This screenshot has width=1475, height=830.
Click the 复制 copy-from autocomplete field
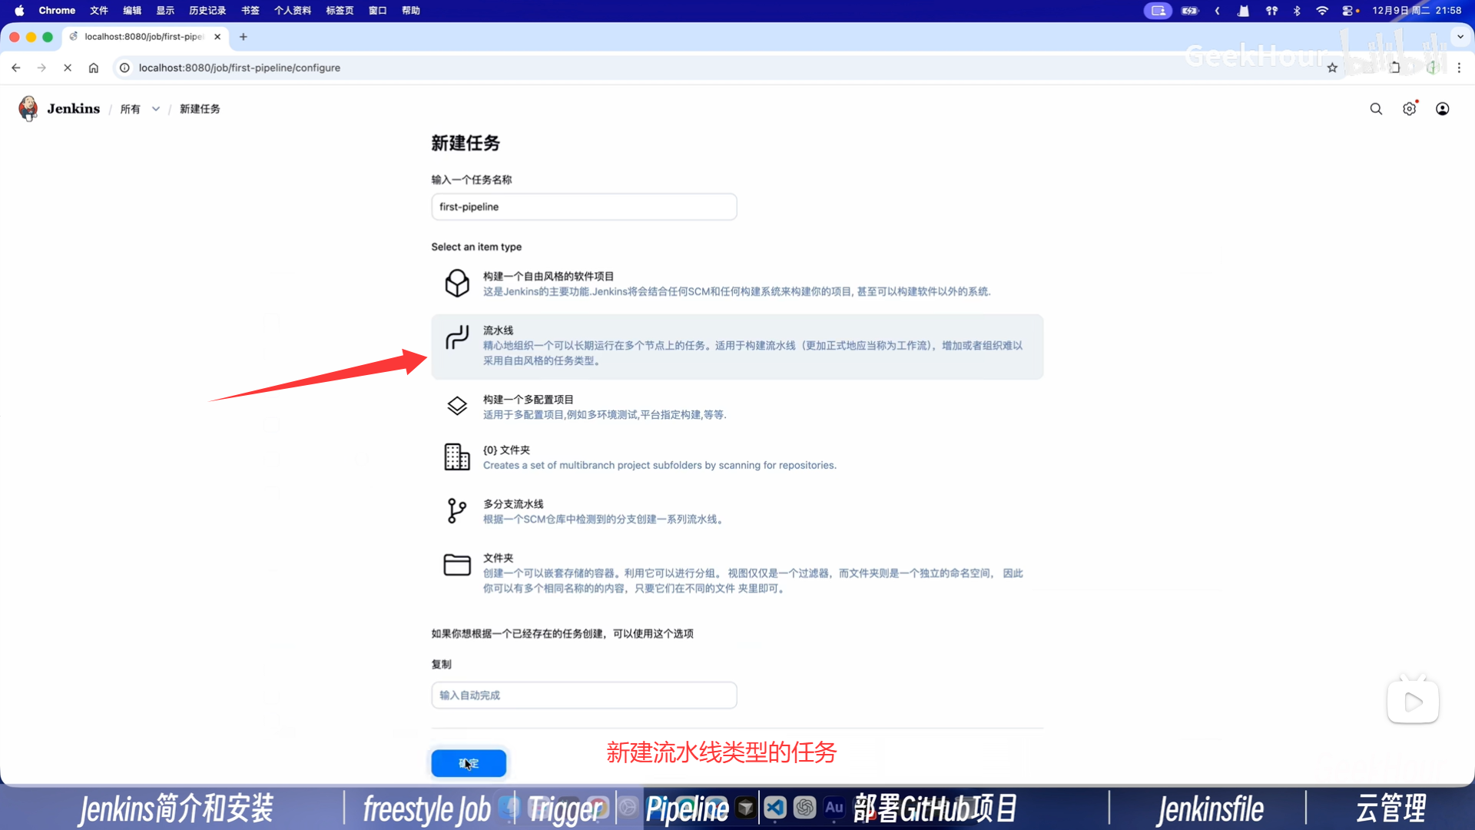pyautogui.click(x=584, y=695)
